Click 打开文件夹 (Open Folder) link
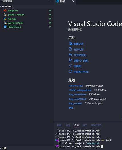Image resolution: width=122 pixels, height=150 pixels. (80, 55)
